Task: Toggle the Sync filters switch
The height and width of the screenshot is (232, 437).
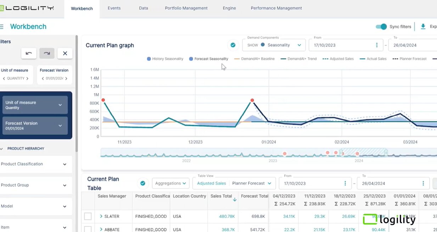Action: click(x=381, y=27)
